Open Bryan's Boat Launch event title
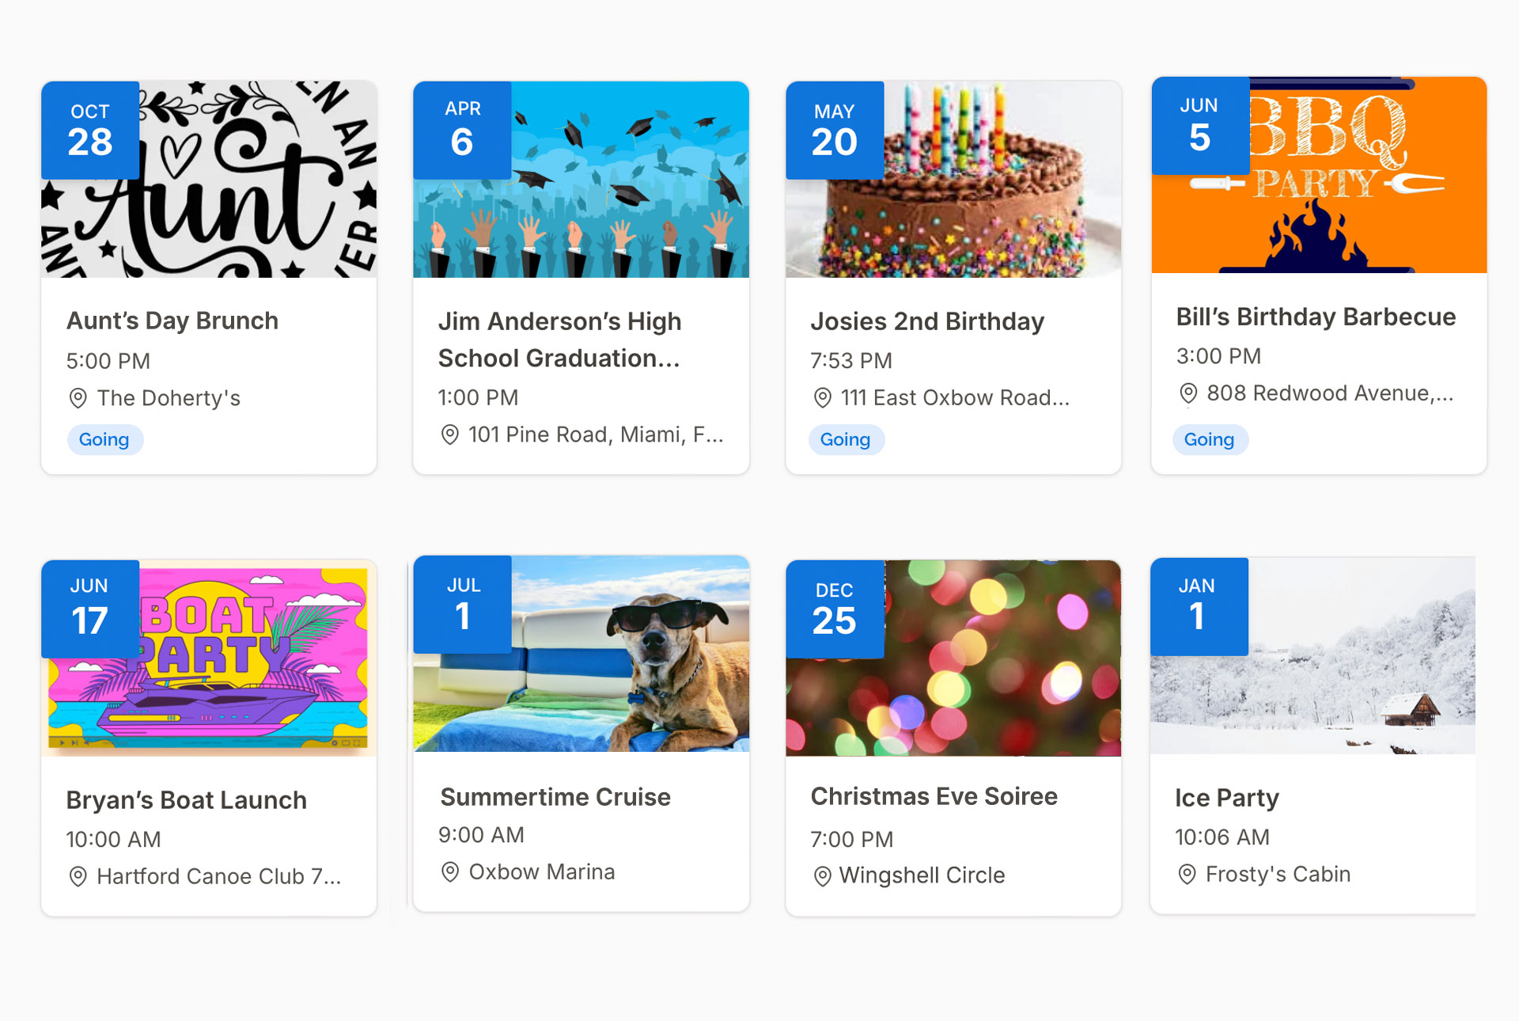Viewport: 1519px width, 1021px height. pyautogui.click(x=186, y=800)
